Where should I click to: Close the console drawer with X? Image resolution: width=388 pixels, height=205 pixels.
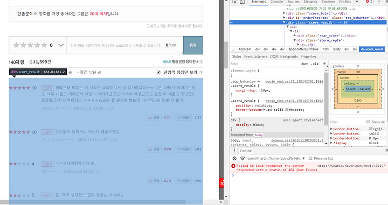coord(386,151)
